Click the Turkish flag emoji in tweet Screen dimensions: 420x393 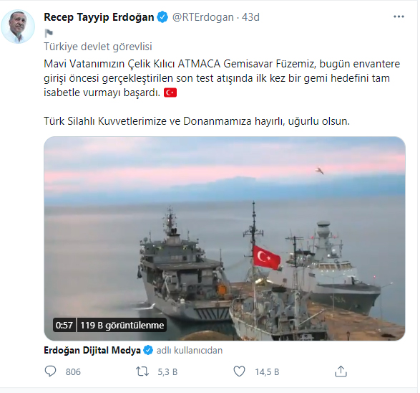[x=170, y=93]
